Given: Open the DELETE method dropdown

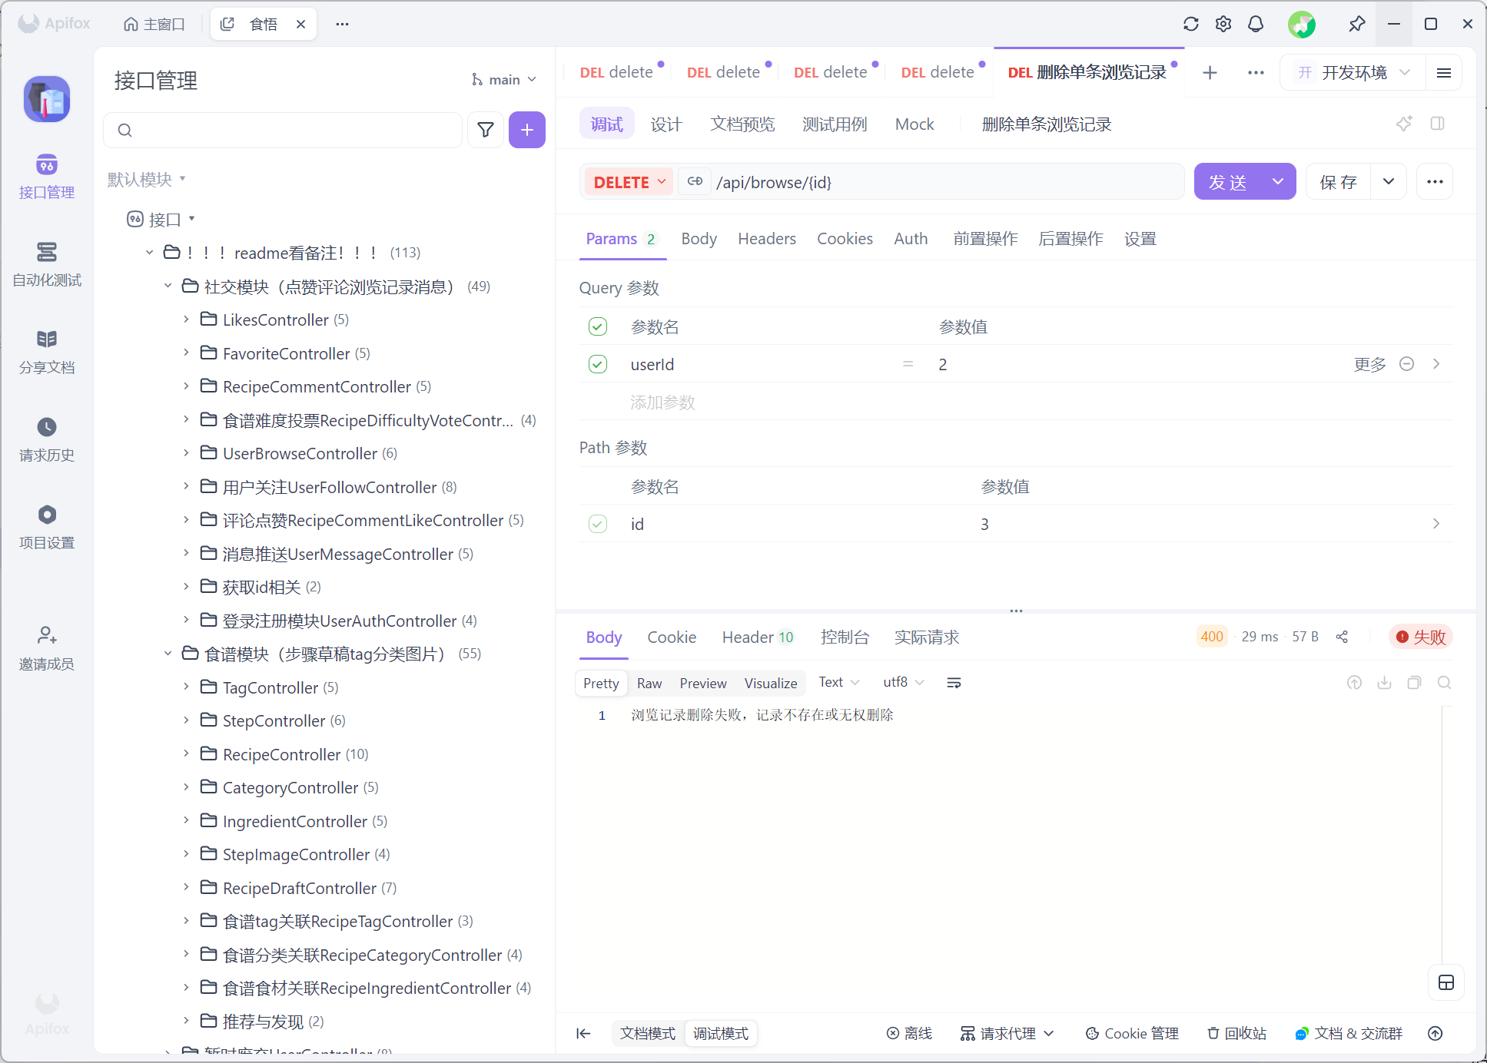Looking at the screenshot, I should (629, 182).
